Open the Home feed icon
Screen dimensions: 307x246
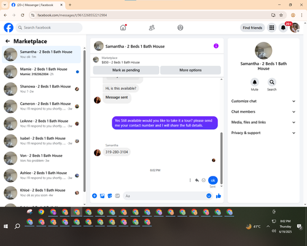tap(123, 28)
